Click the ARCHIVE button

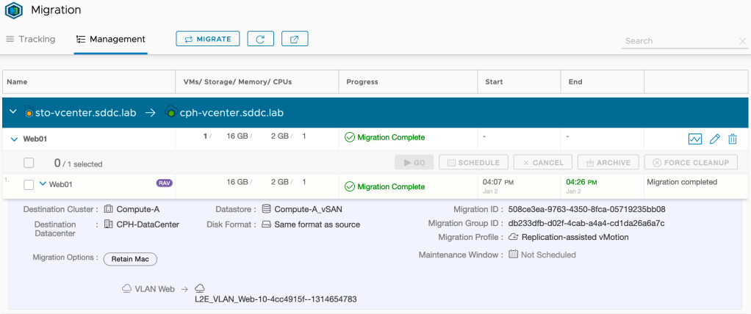coord(608,163)
